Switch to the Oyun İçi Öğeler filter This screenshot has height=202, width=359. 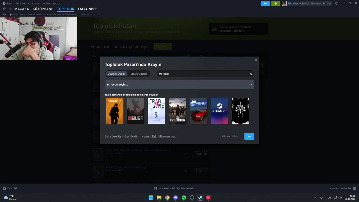click(x=116, y=74)
